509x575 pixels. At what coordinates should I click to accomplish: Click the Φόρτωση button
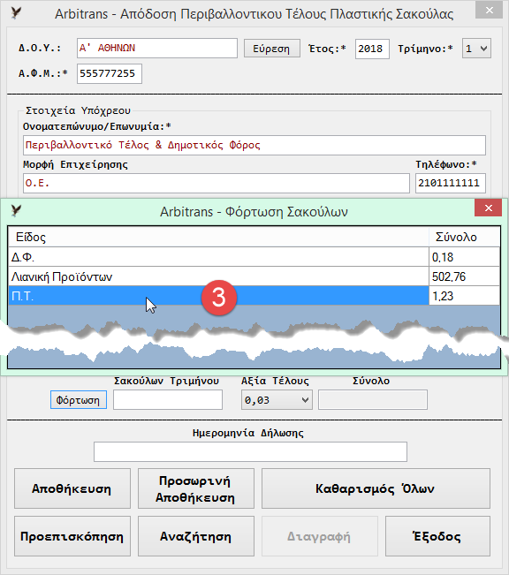click(x=78, y=400)
